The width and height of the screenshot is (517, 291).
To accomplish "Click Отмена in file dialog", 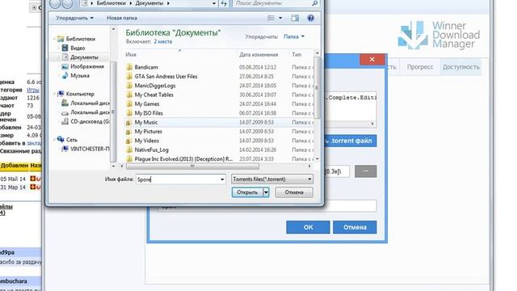I will (294, 192).
